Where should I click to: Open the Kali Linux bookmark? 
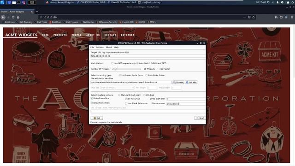[x=8, y=22]
